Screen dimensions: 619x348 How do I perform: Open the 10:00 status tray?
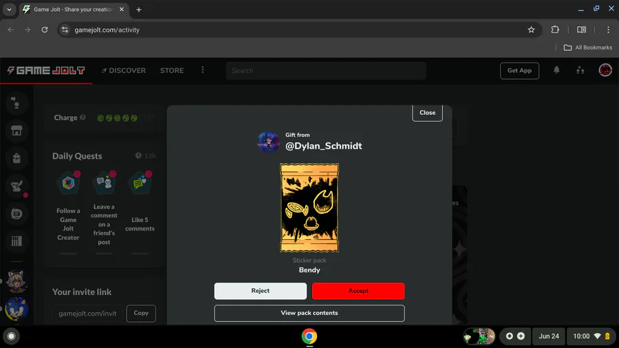[591, 336]
